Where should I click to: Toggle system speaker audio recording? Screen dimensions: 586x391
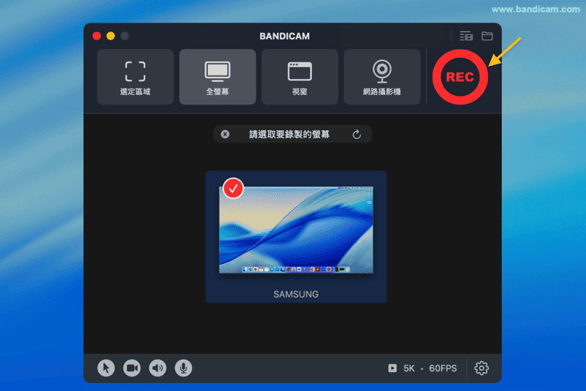tap(157, 368)
